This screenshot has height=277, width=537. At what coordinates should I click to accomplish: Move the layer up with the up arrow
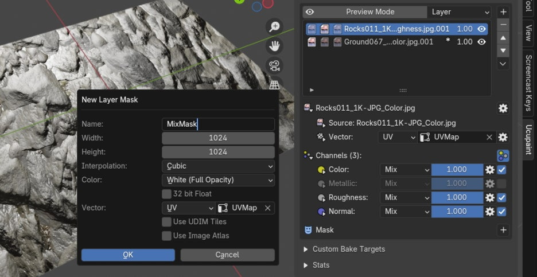(503, 38)
